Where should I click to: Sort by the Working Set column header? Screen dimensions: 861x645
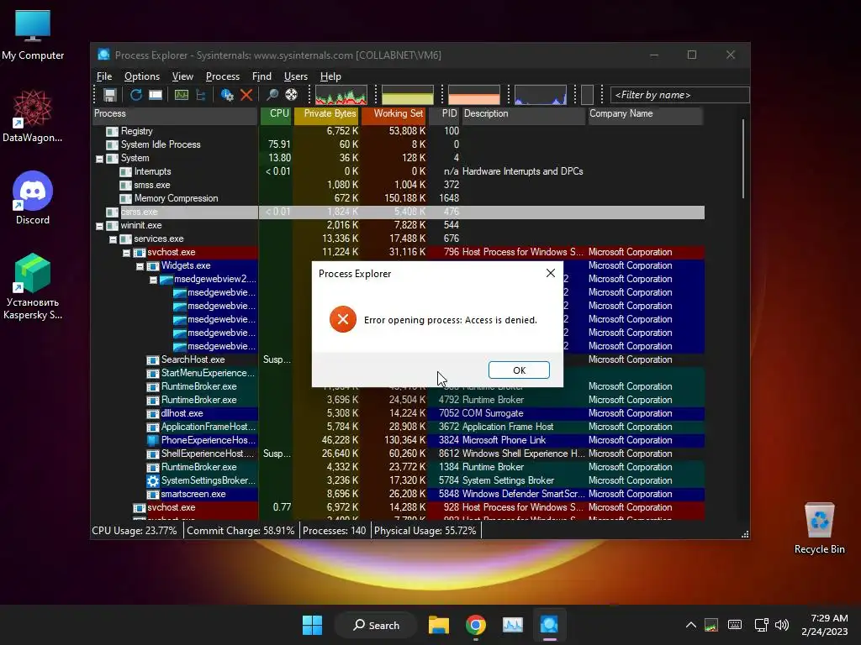click(x=394, y=114)
